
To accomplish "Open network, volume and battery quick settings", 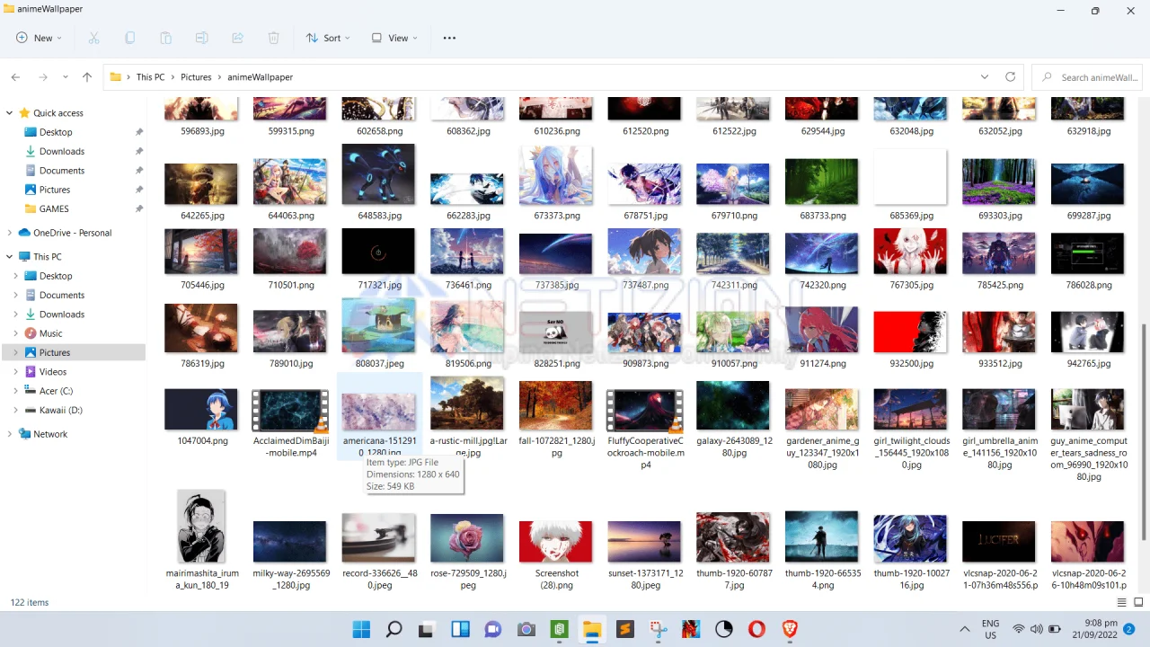I will point(1036,629).
